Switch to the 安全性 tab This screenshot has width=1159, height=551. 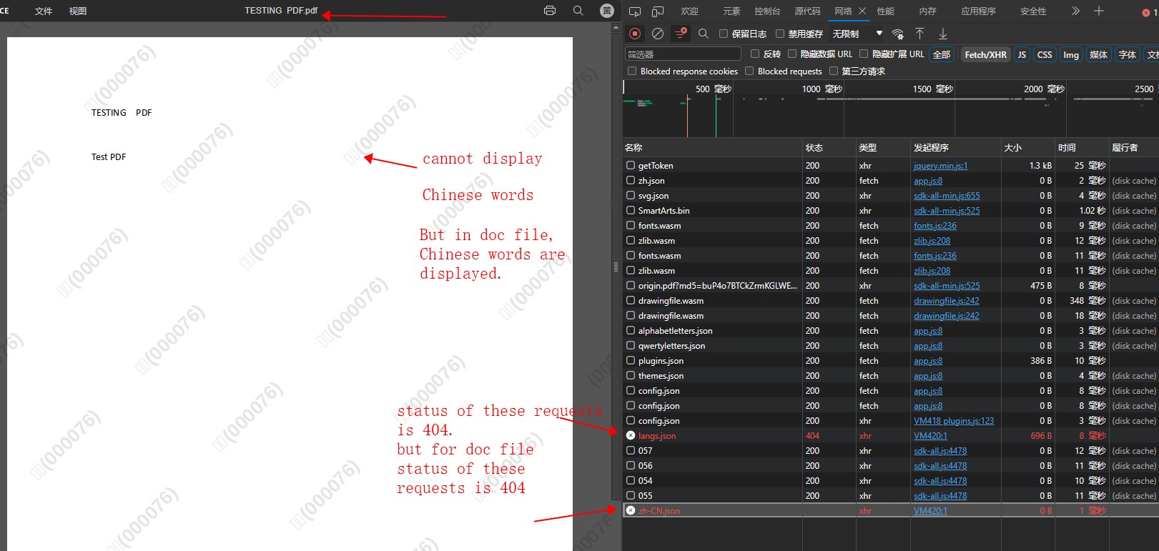1034,11
